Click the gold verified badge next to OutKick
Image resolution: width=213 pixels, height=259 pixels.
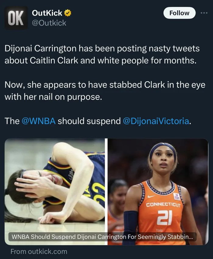coord(68,13)
